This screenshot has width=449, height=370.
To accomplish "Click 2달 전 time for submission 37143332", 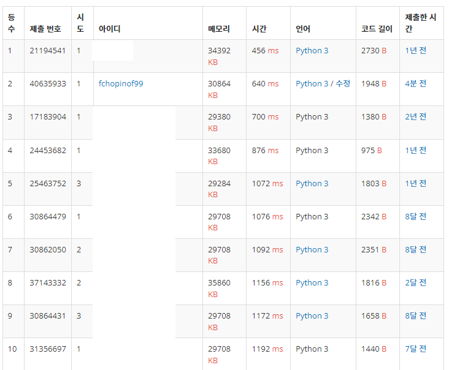I will click(x=415, y=283).
